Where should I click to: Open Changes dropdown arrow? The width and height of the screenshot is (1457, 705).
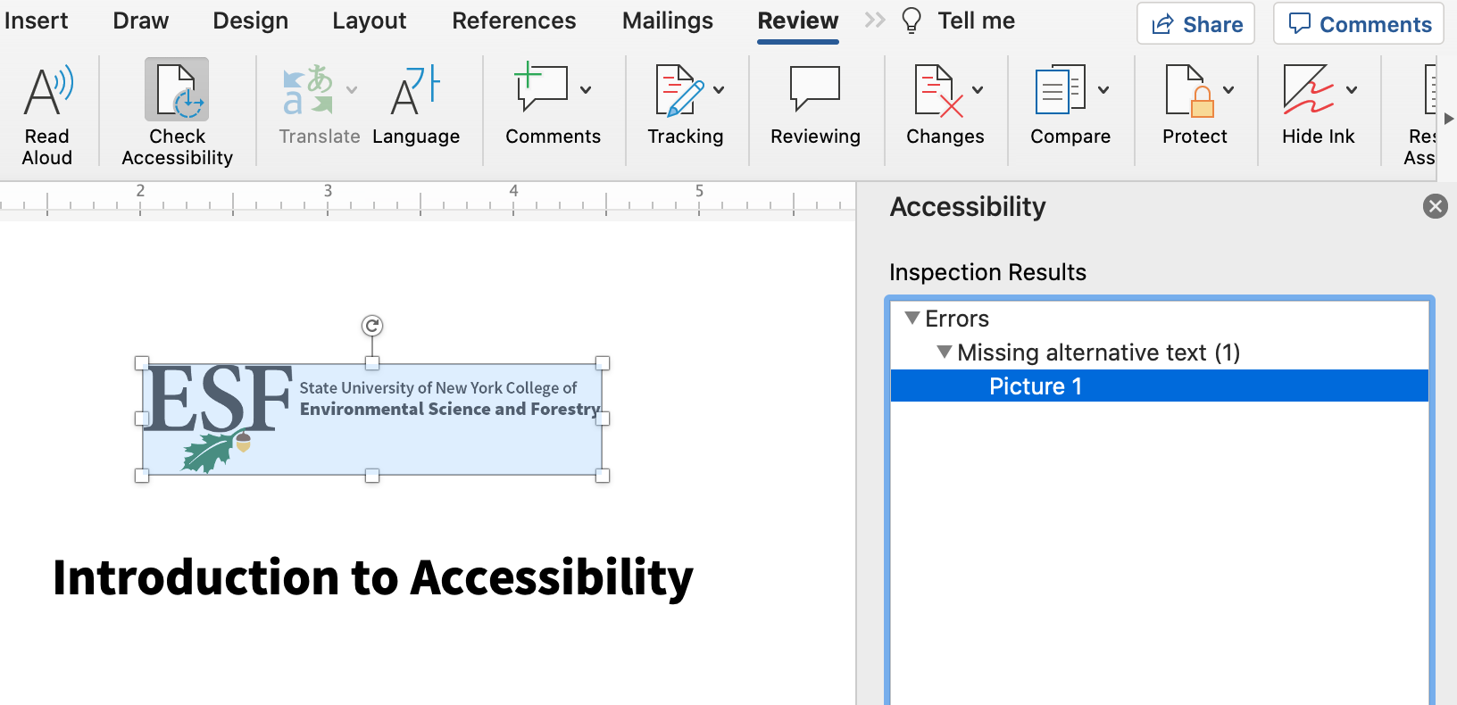pos(978,89)
